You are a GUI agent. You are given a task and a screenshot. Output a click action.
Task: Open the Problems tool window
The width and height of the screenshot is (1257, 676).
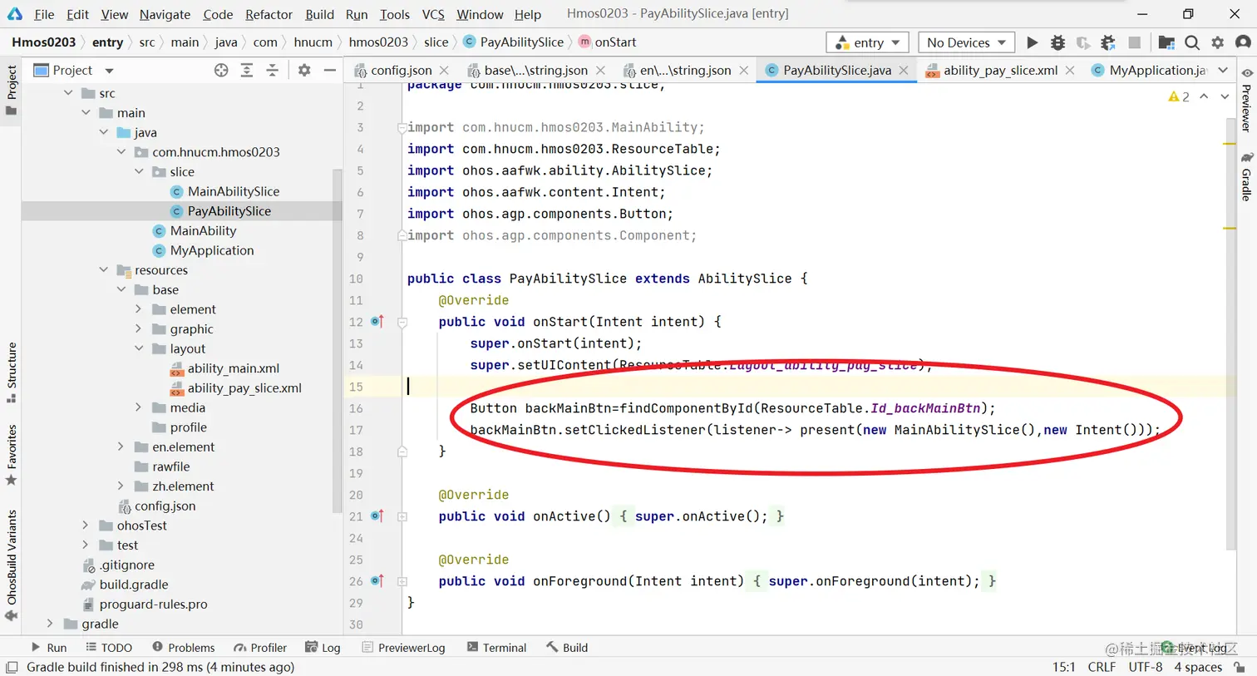coord(183,648)
